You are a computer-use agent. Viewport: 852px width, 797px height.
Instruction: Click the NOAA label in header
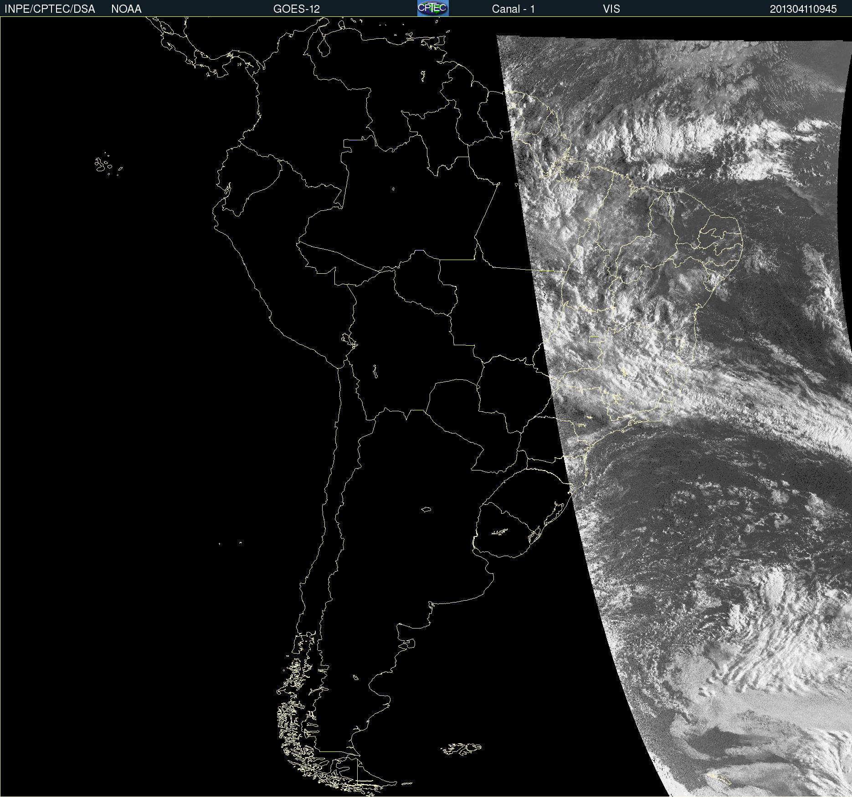coord(126,9)
